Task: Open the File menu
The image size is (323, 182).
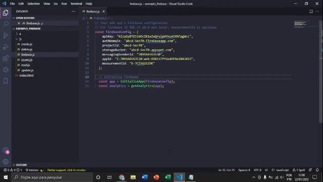Action: [12, 4]
